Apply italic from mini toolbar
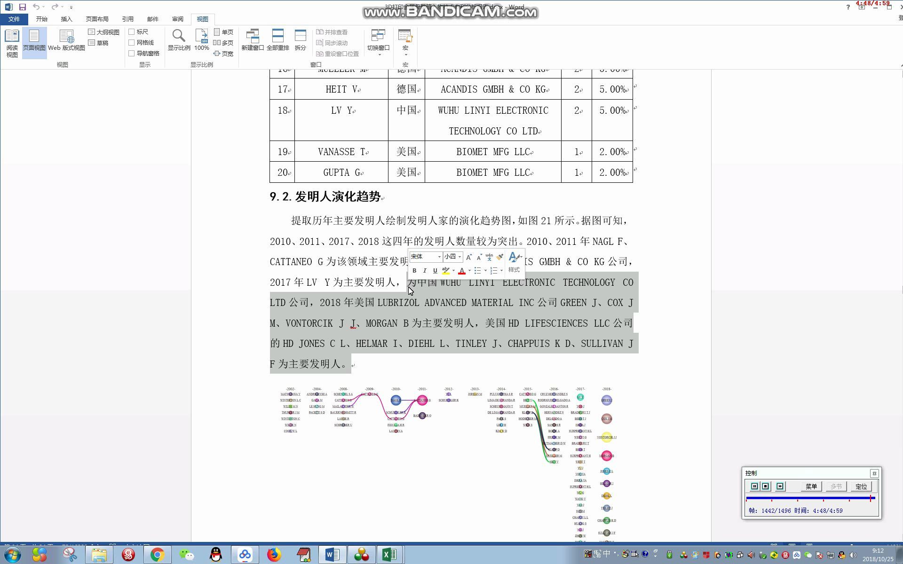 pyautogui.click(x=425, y=270)
